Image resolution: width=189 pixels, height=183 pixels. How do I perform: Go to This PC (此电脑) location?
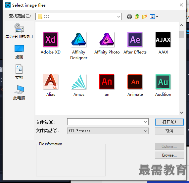(x=19, y=92)
